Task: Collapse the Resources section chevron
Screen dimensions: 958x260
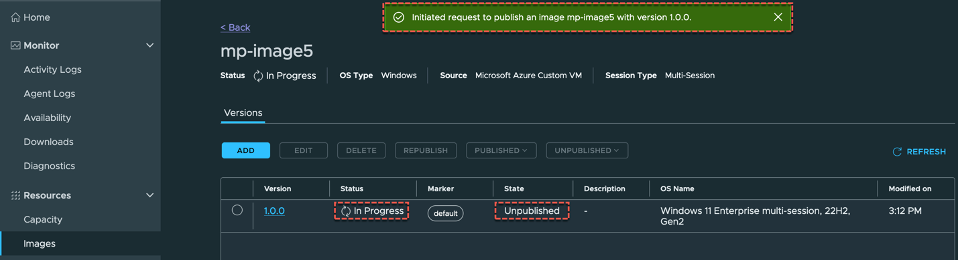Action: pyautogui.click(x=149, y=195)
